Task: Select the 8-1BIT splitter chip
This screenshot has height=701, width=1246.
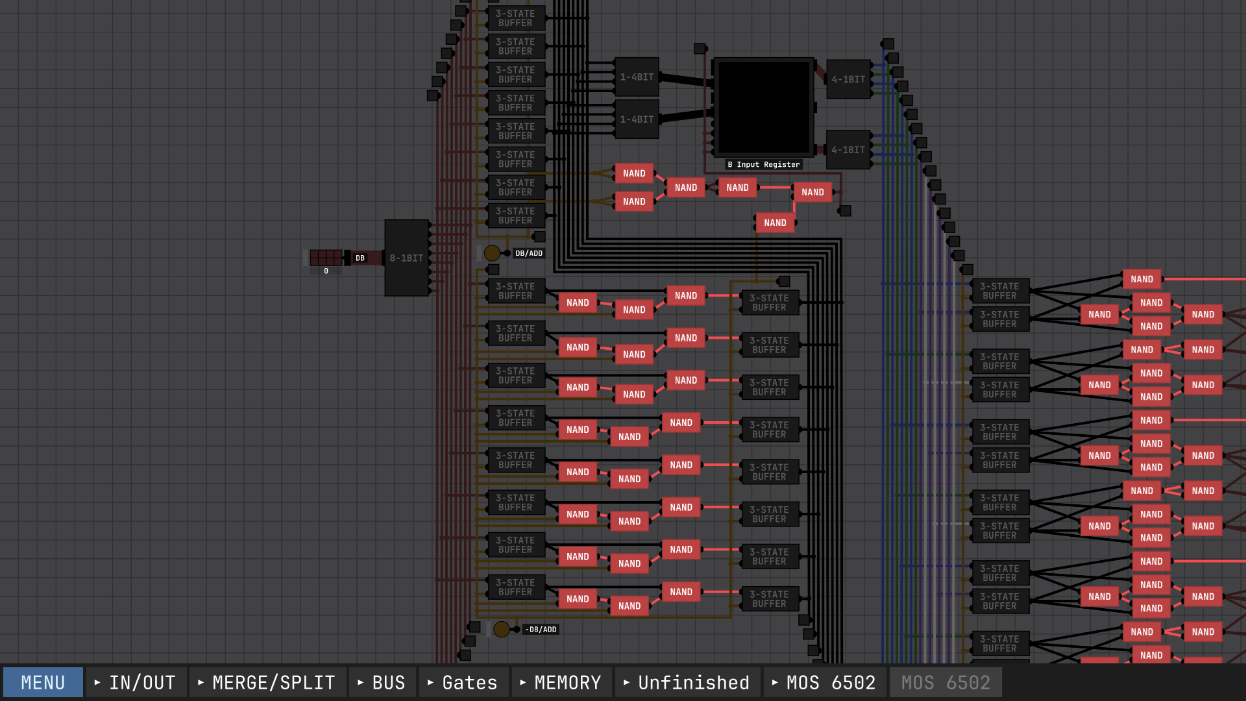Action: [x=407, y=258]
